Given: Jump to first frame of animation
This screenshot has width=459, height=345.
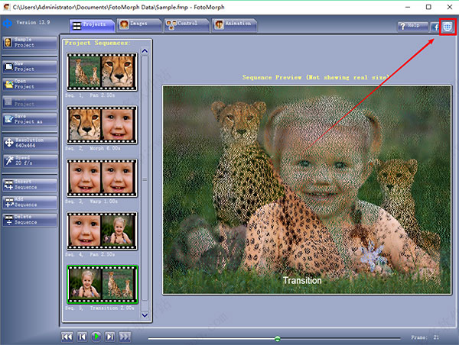Looking at the screenshot, I should pyautogui.click(x=67, y=337).
